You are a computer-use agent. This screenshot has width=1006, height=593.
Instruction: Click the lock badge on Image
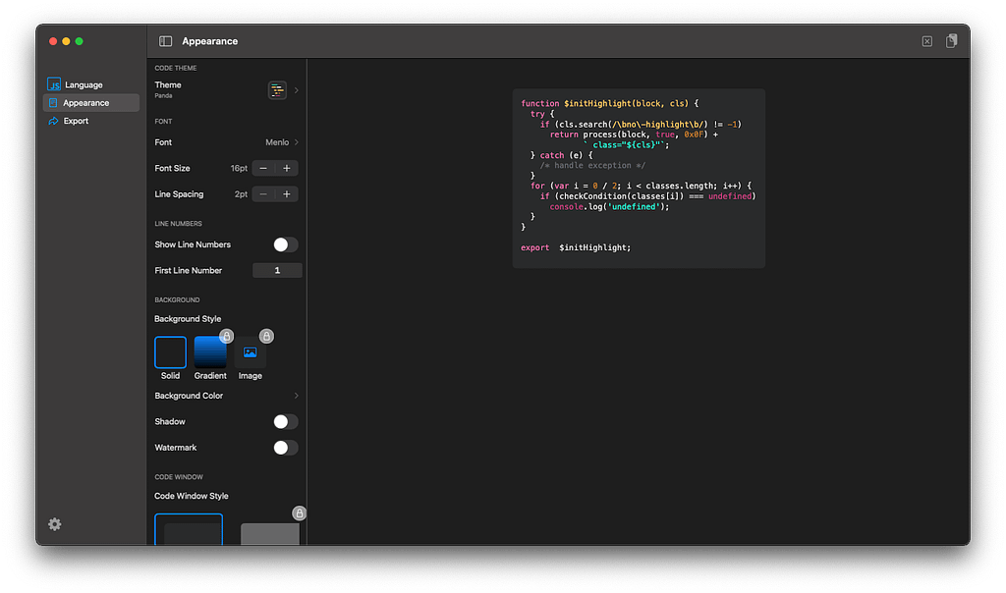[266, 336]
